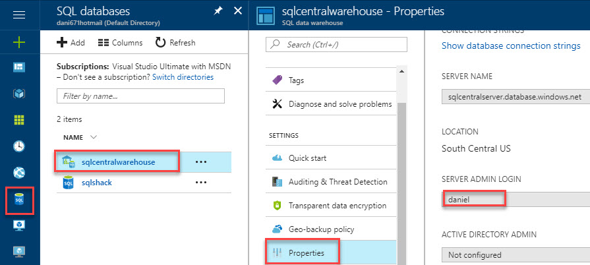Refresh the SQL databases list
Image resolution: width=590 pixels, height=265 pixels.
tap(175, 43)
